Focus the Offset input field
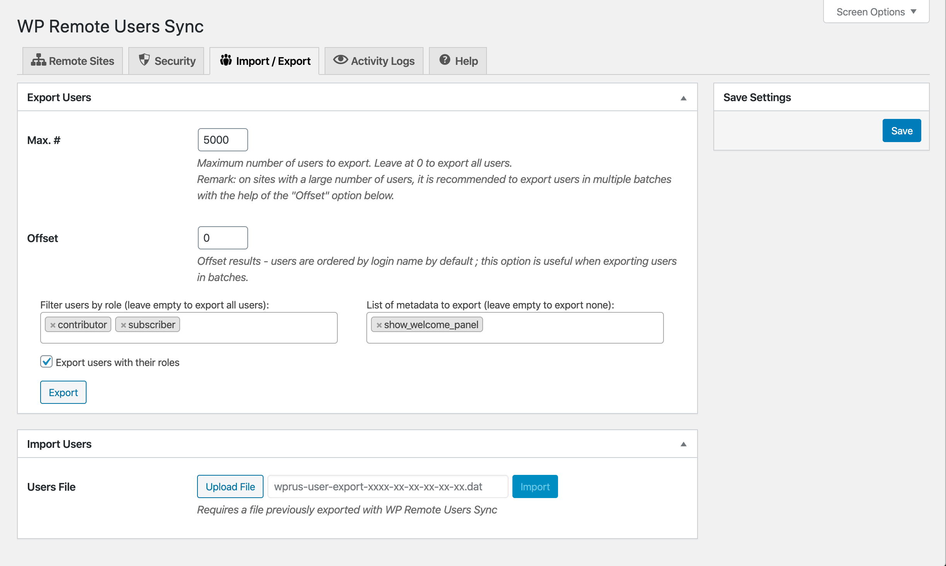 [223, 238]
